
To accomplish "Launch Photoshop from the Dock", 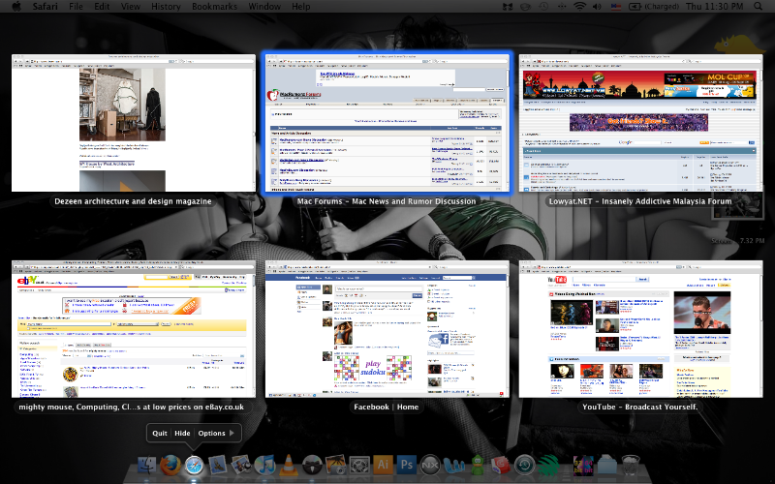I will point(405,466).
